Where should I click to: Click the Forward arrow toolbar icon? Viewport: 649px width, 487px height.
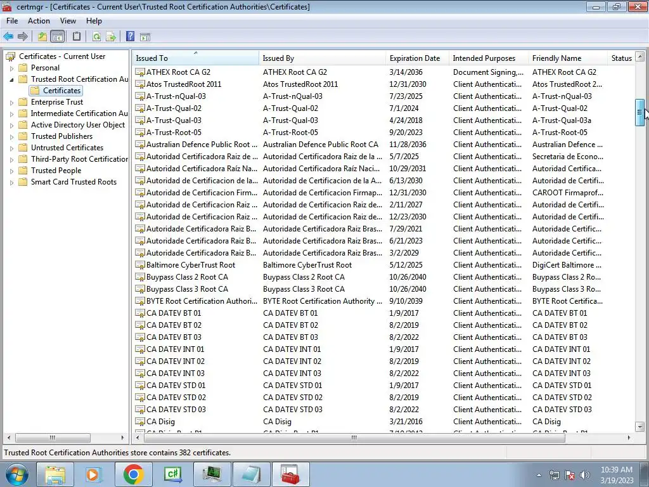(x=23, y=36)
